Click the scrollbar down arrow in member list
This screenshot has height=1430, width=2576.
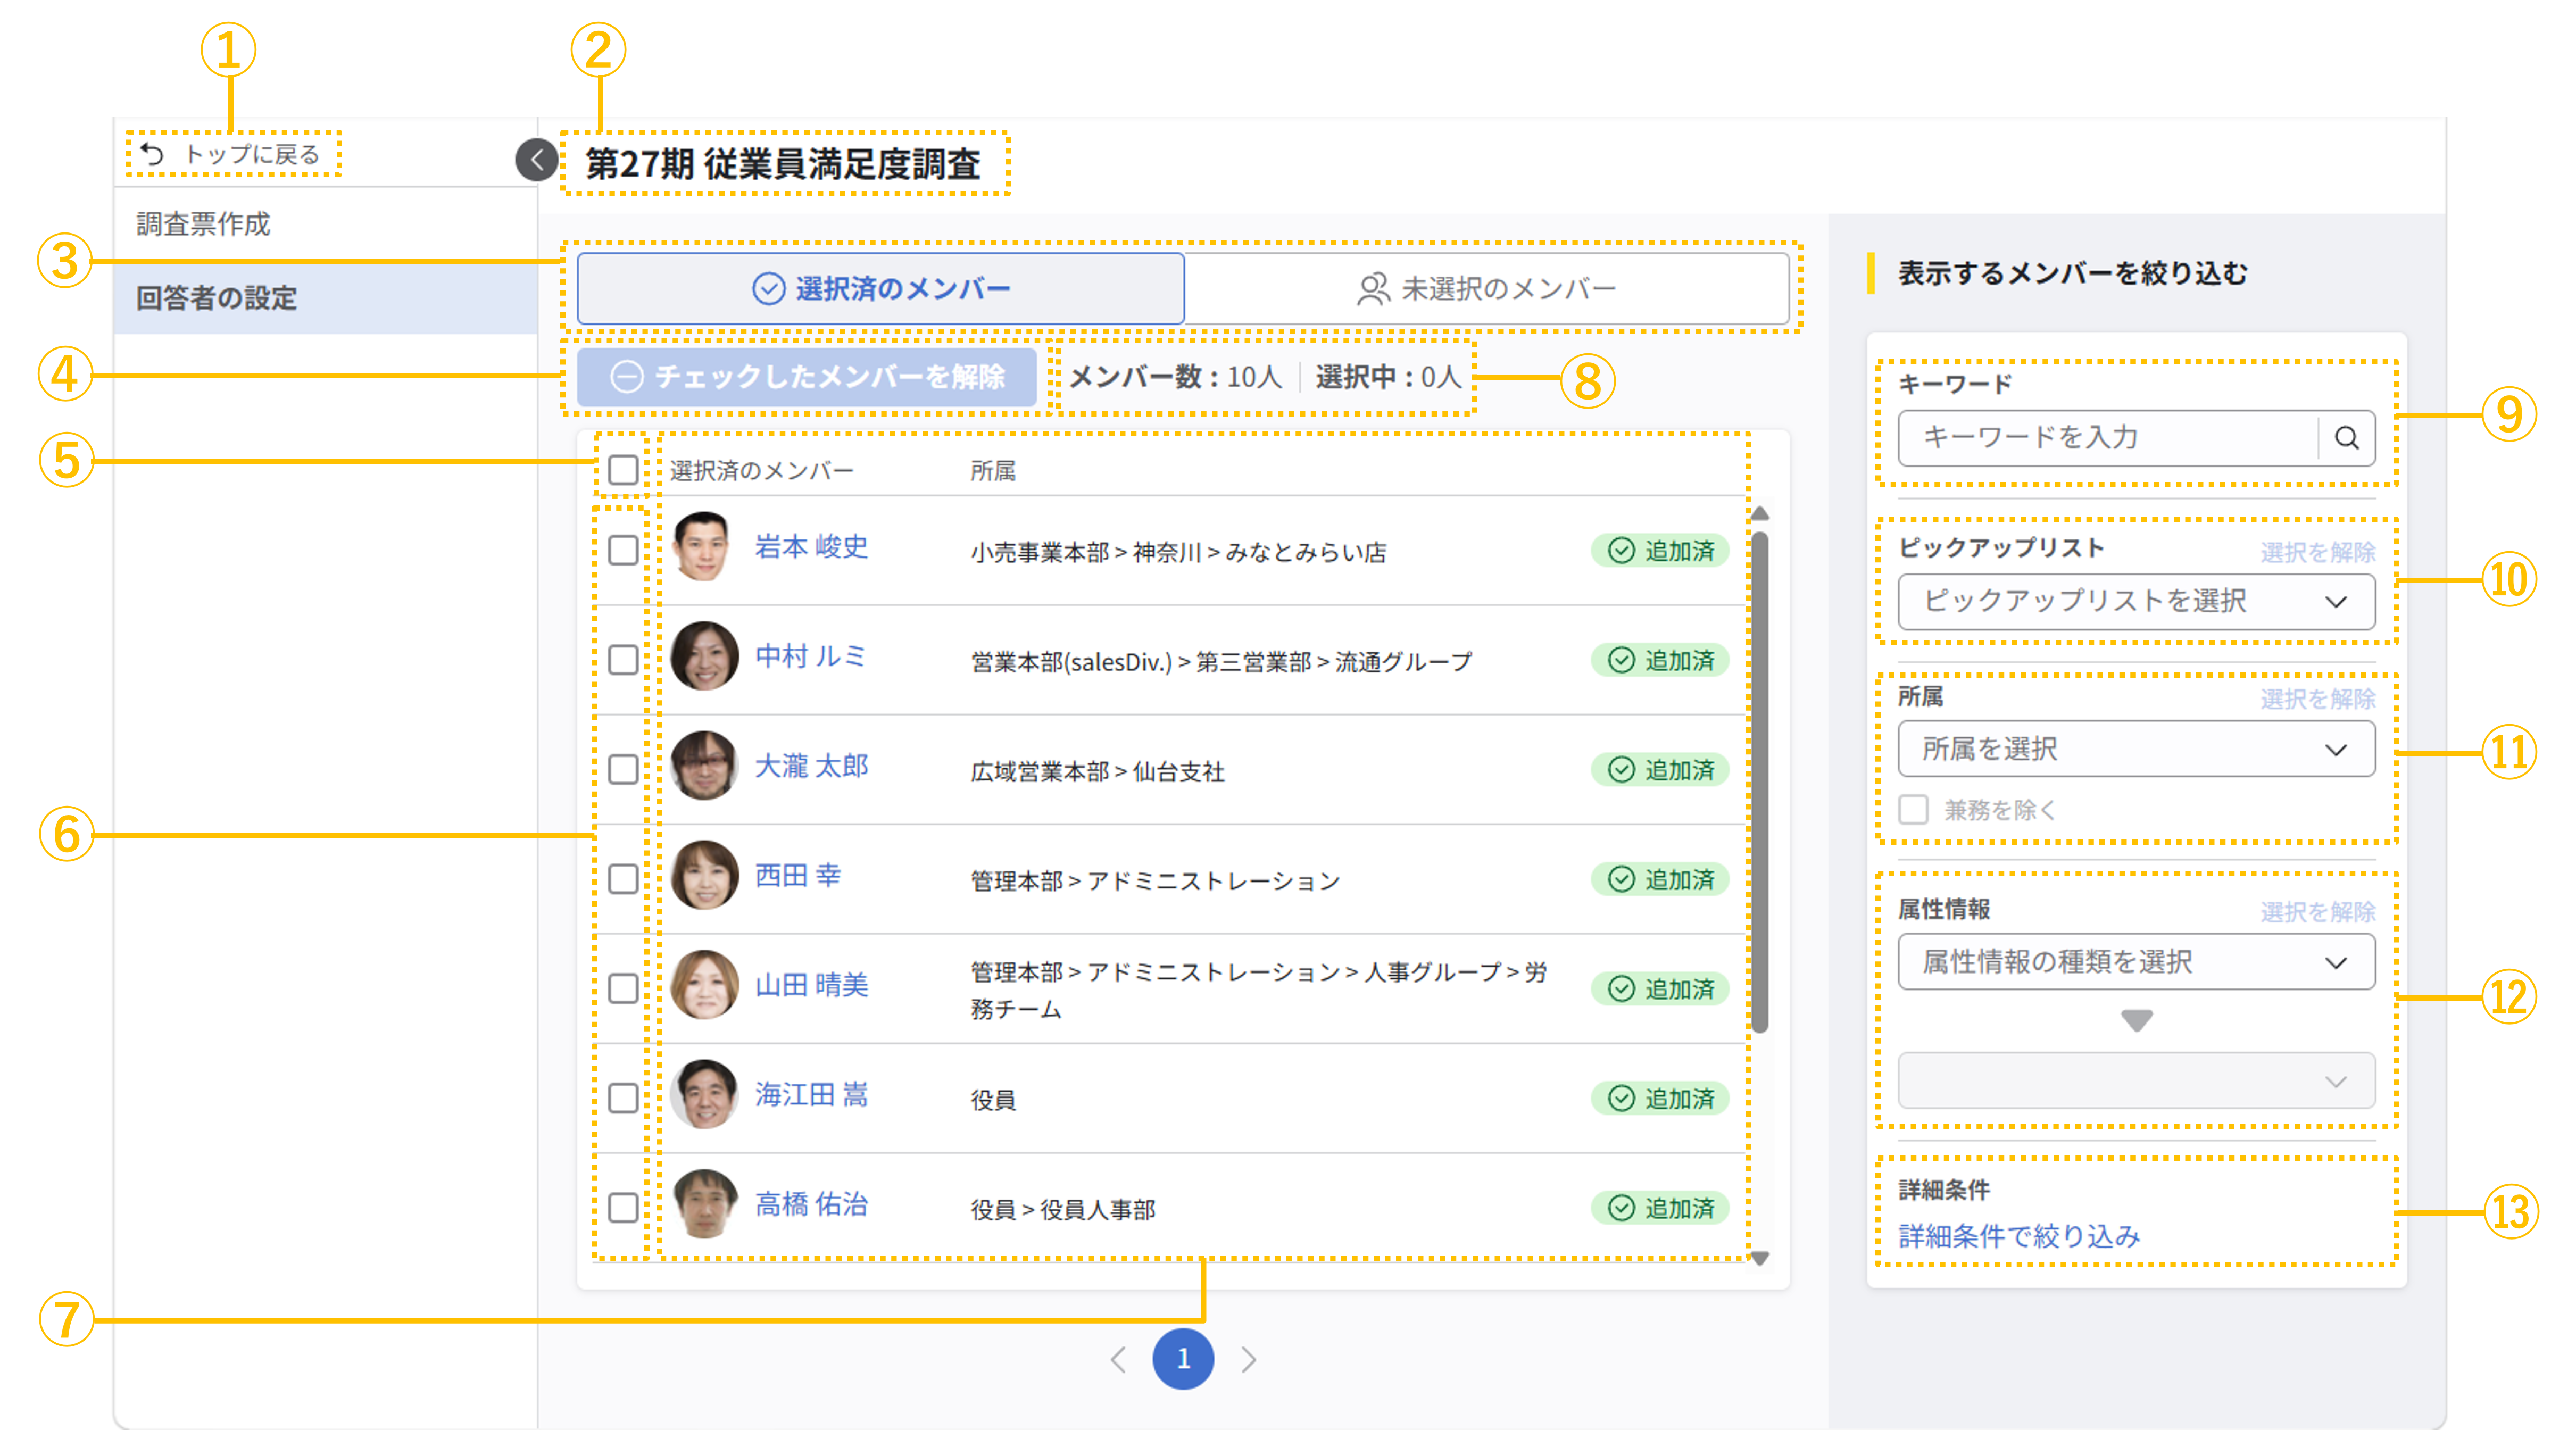(1760, 1258)
